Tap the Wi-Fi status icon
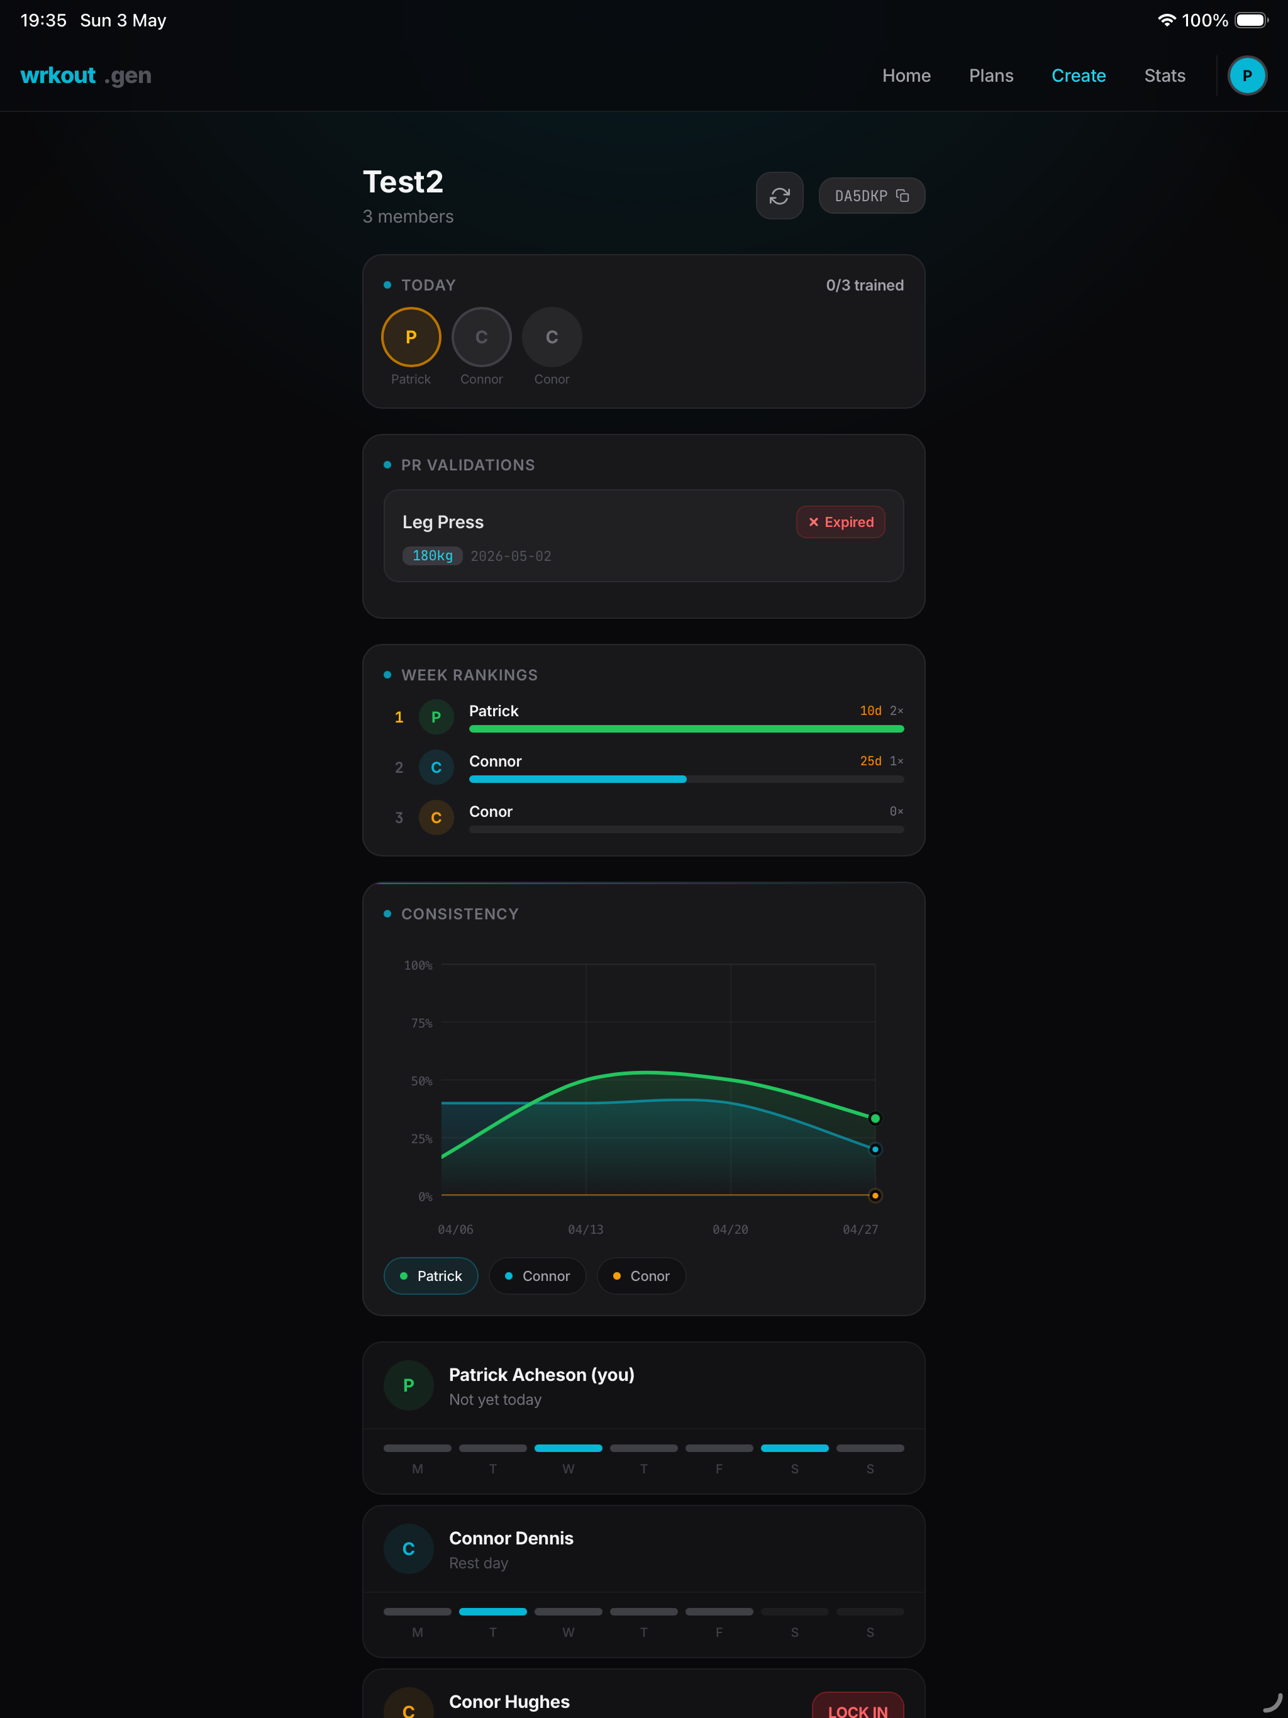The image size is (1288, 1718). point(1165,20)
